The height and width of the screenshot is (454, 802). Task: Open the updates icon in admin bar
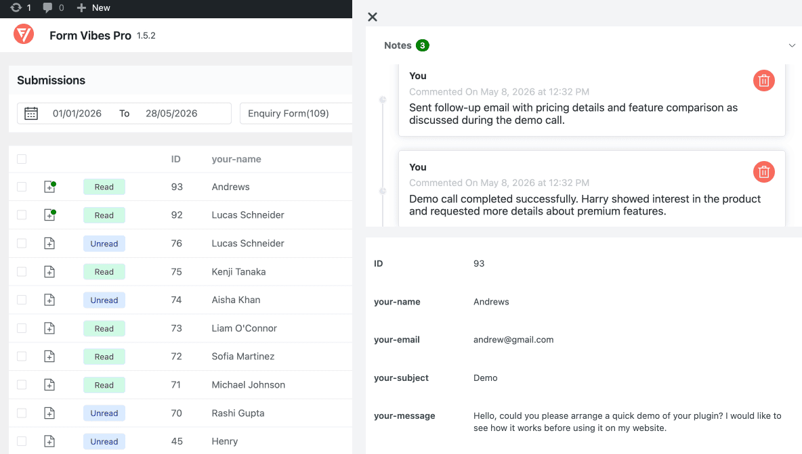tap(16, 7)
